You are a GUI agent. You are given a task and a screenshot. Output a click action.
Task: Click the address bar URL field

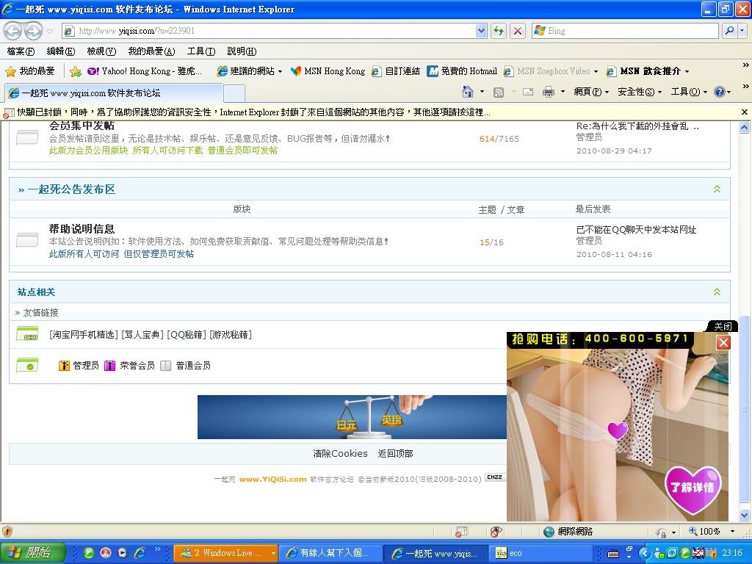pyautogui.click(x=272, y=31)
